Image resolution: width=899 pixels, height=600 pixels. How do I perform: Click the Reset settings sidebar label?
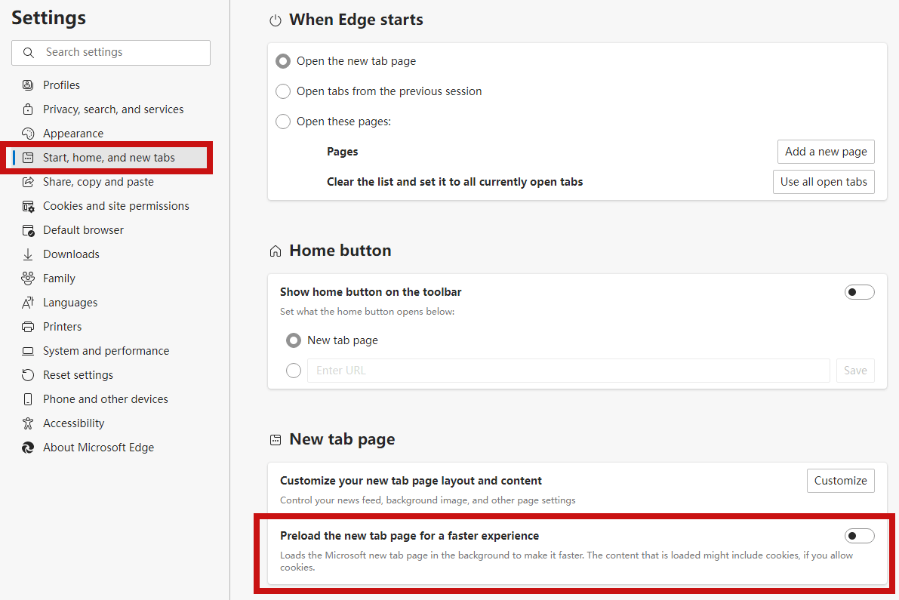(78, 375)
